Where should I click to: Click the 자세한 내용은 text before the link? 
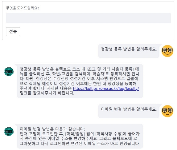tap(59, 88)
